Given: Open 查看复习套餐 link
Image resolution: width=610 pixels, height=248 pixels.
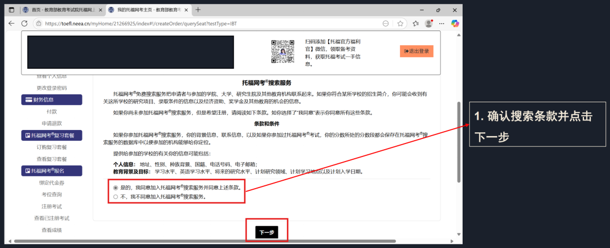Looking at the screenshot, I should coord(52,159).
